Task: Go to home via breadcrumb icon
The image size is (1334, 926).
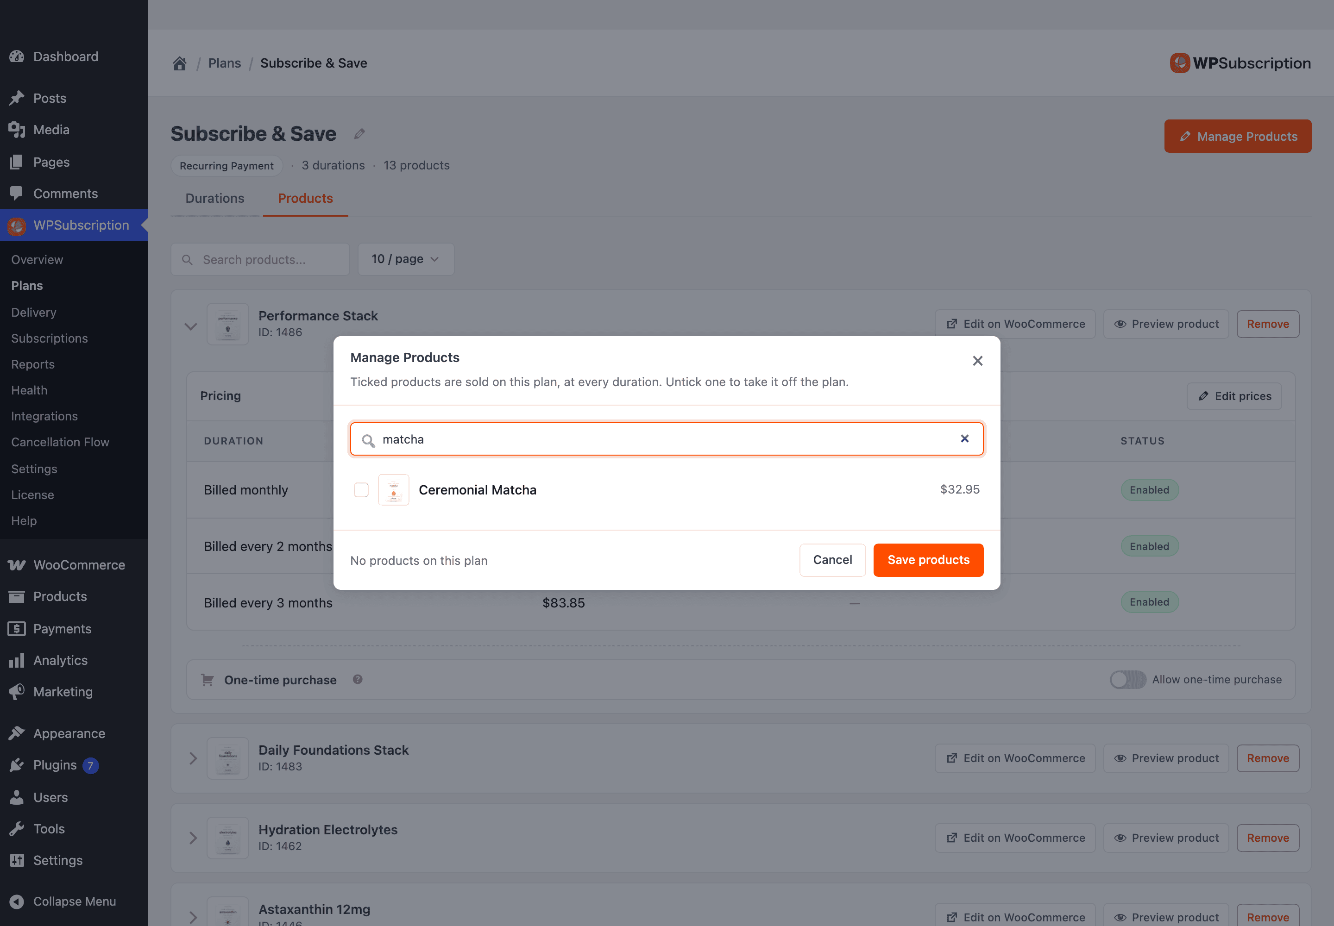Action: pos(179,63)
